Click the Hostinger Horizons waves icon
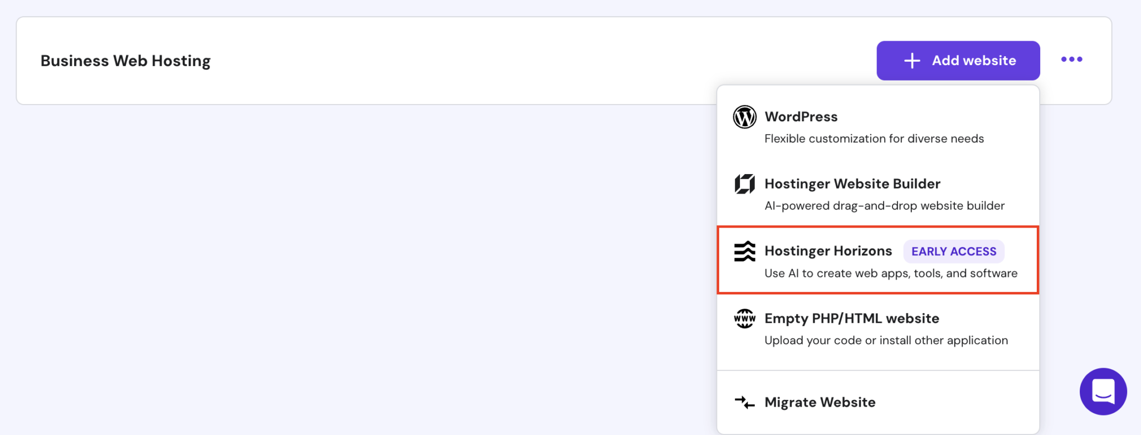Viewport: 1141px width, 435px height. coord(744,251)
